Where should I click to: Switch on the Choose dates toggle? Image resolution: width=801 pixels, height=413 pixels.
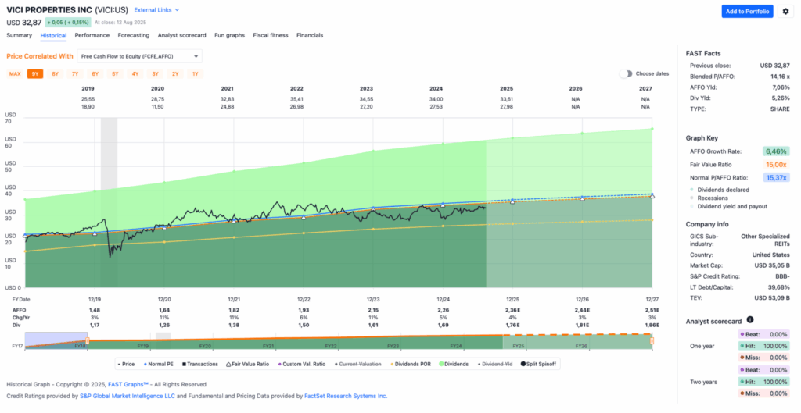coord(625,73)
